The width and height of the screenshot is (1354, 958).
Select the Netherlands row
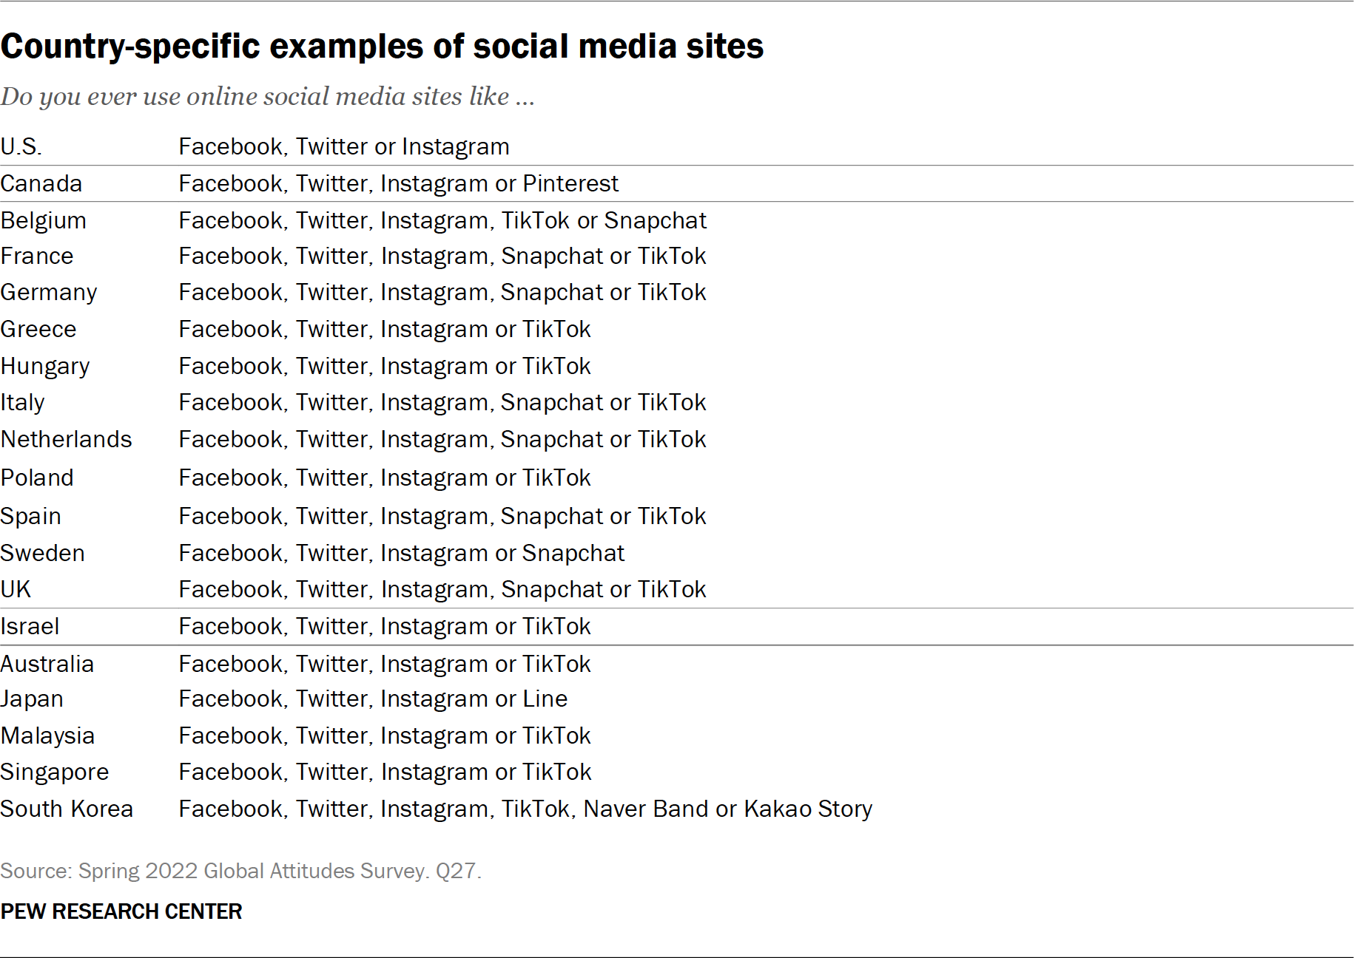point(67,439)
